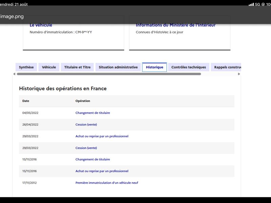Click Achat ou reprise par un professionnel 15/11/2016

102,171
